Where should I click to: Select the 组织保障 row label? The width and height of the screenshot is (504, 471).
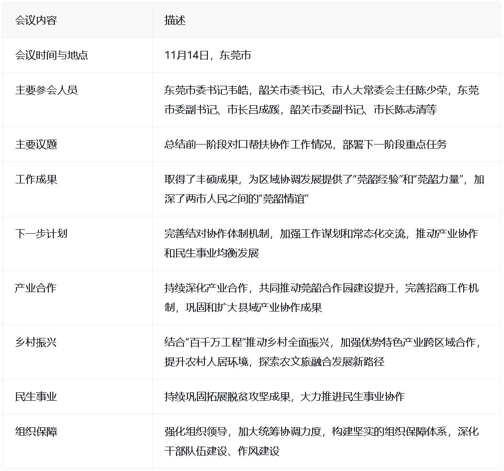pyautogui.click(x=36, y=432)
